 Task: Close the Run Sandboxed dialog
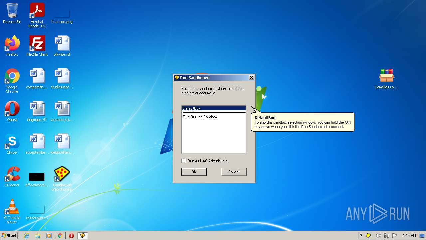pos(252,77)
